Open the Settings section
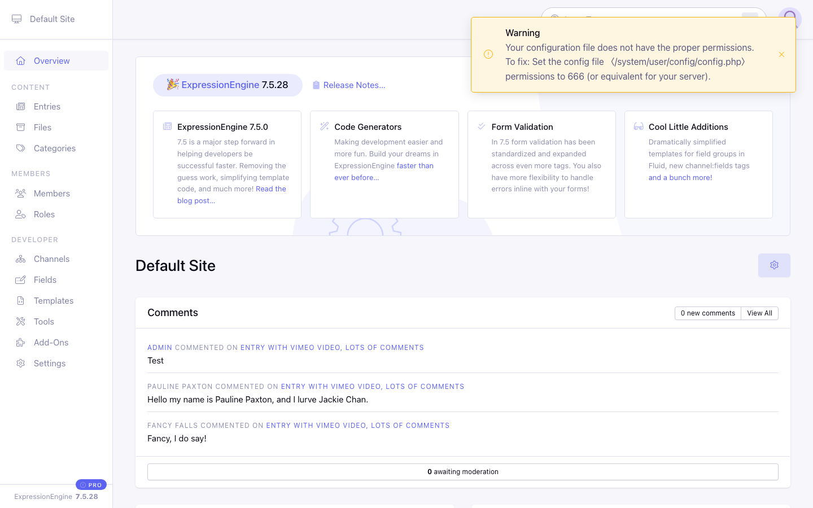The width and height of the screenshot is (813, 508). pyautogui.click(x=56, y=364)
